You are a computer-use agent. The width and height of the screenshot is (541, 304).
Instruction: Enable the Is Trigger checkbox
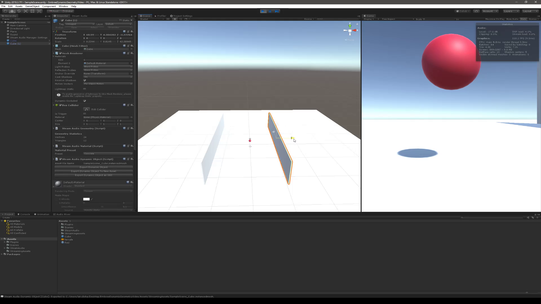85,114
